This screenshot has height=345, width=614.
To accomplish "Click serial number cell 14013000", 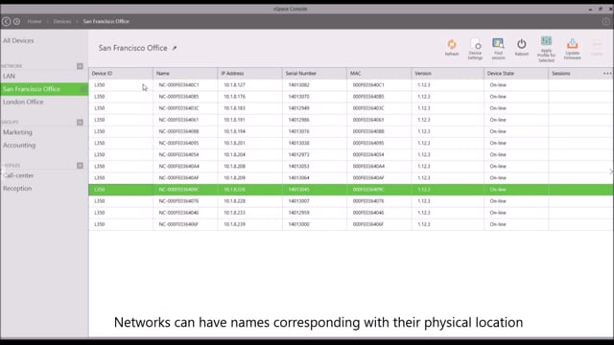I will point(298,224).
